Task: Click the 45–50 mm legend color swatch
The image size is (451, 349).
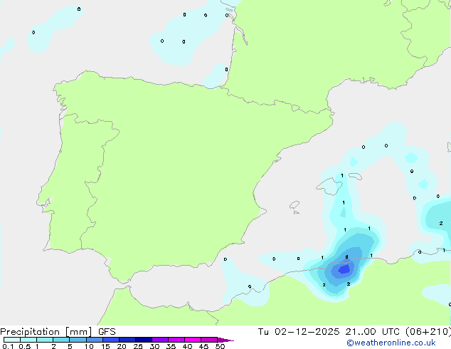Action: pos(209,340)
